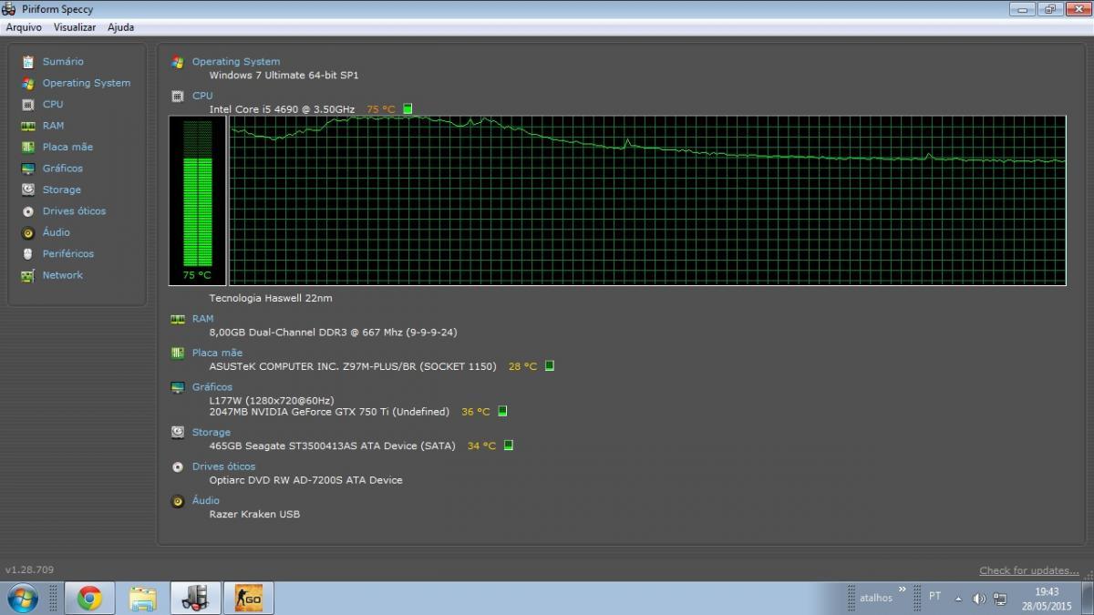
Task: Click the Windows flag icon beside Operating System heading
Action: point(178,62)
